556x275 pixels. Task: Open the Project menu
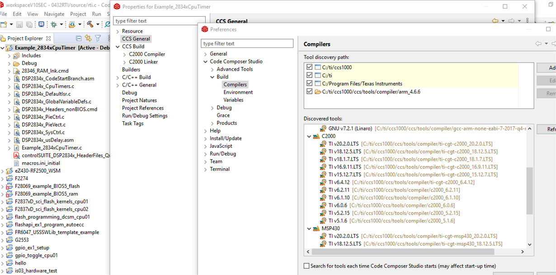[x=78, y=14]
